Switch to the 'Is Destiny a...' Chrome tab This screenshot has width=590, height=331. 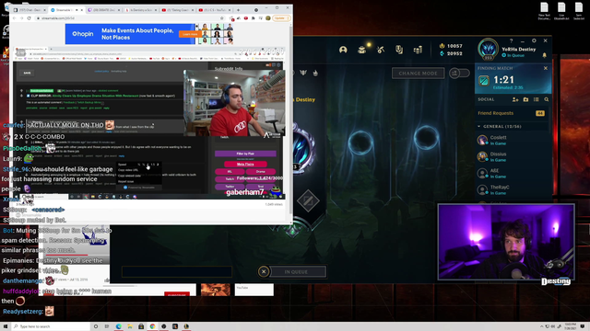tap(140, 10)
